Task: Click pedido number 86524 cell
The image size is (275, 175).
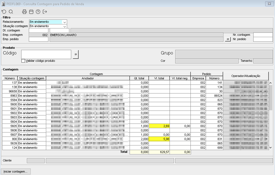Action: [x=214, y=96]
